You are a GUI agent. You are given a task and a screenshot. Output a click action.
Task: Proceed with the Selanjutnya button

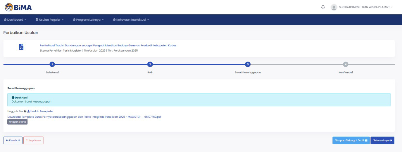tap(382, 140)
